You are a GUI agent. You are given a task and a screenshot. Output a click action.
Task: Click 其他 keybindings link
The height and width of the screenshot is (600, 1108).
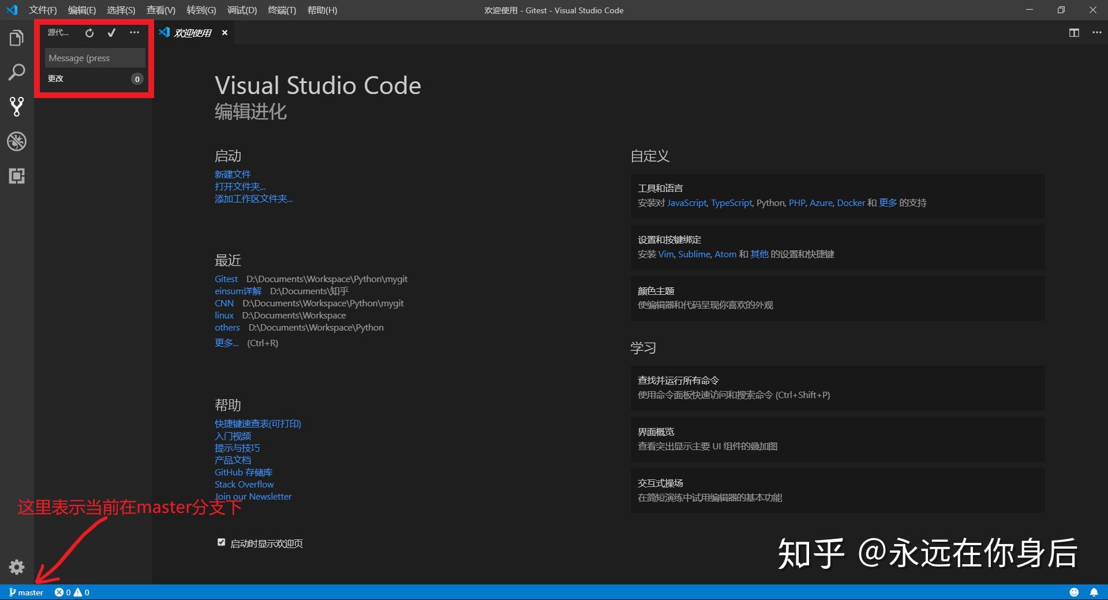pos(759,254)
